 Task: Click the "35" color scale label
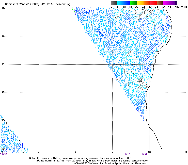click(x=156, y=7)
